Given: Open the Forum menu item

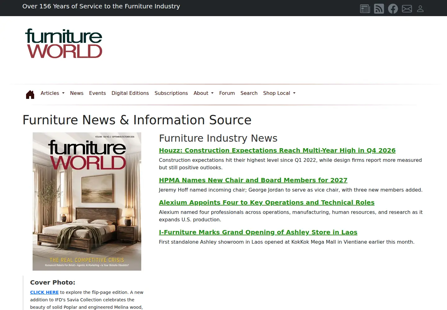Looking at the screenshot, I should pyautogui.click(x=227, y=93).
